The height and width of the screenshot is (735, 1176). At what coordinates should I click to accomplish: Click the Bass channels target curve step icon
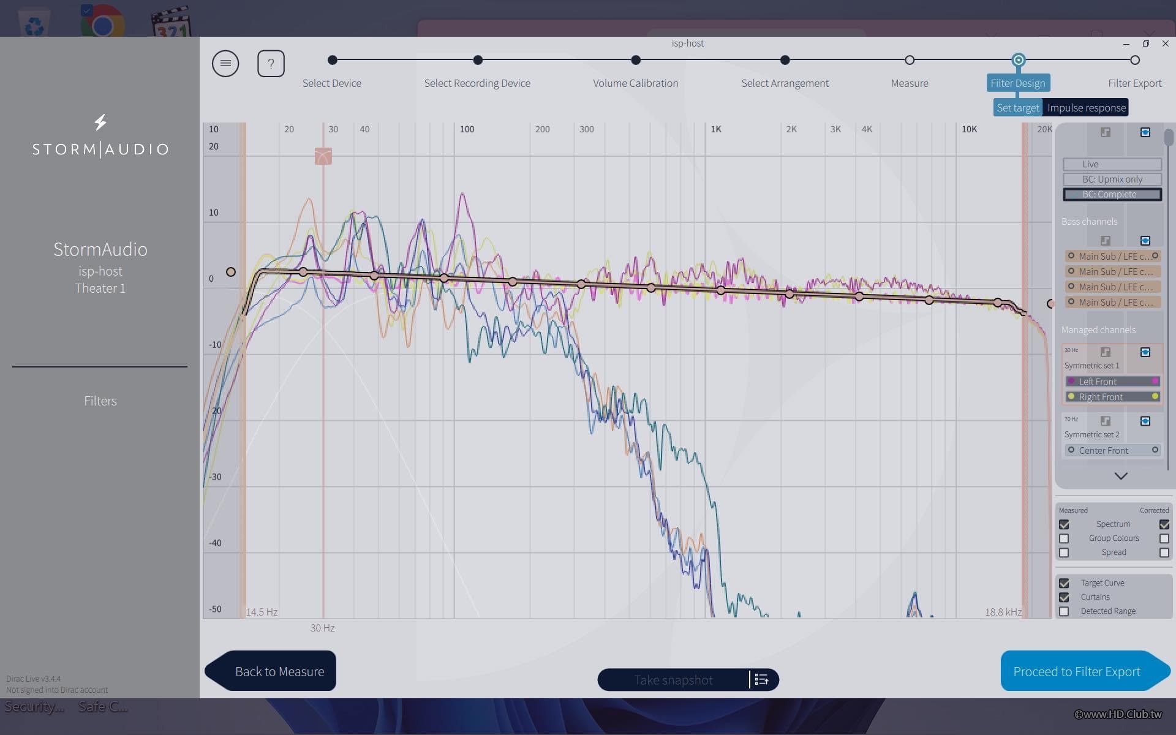tap(1106, 241)
